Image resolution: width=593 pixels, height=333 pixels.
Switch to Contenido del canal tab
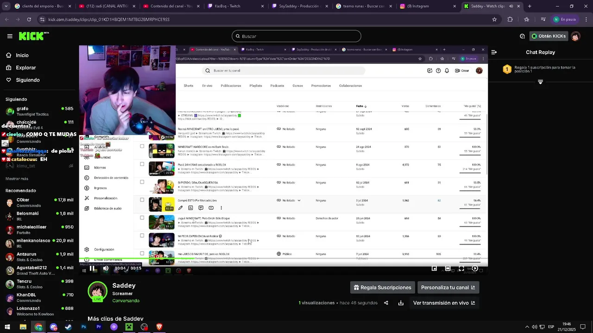click(x=170, y=6)
